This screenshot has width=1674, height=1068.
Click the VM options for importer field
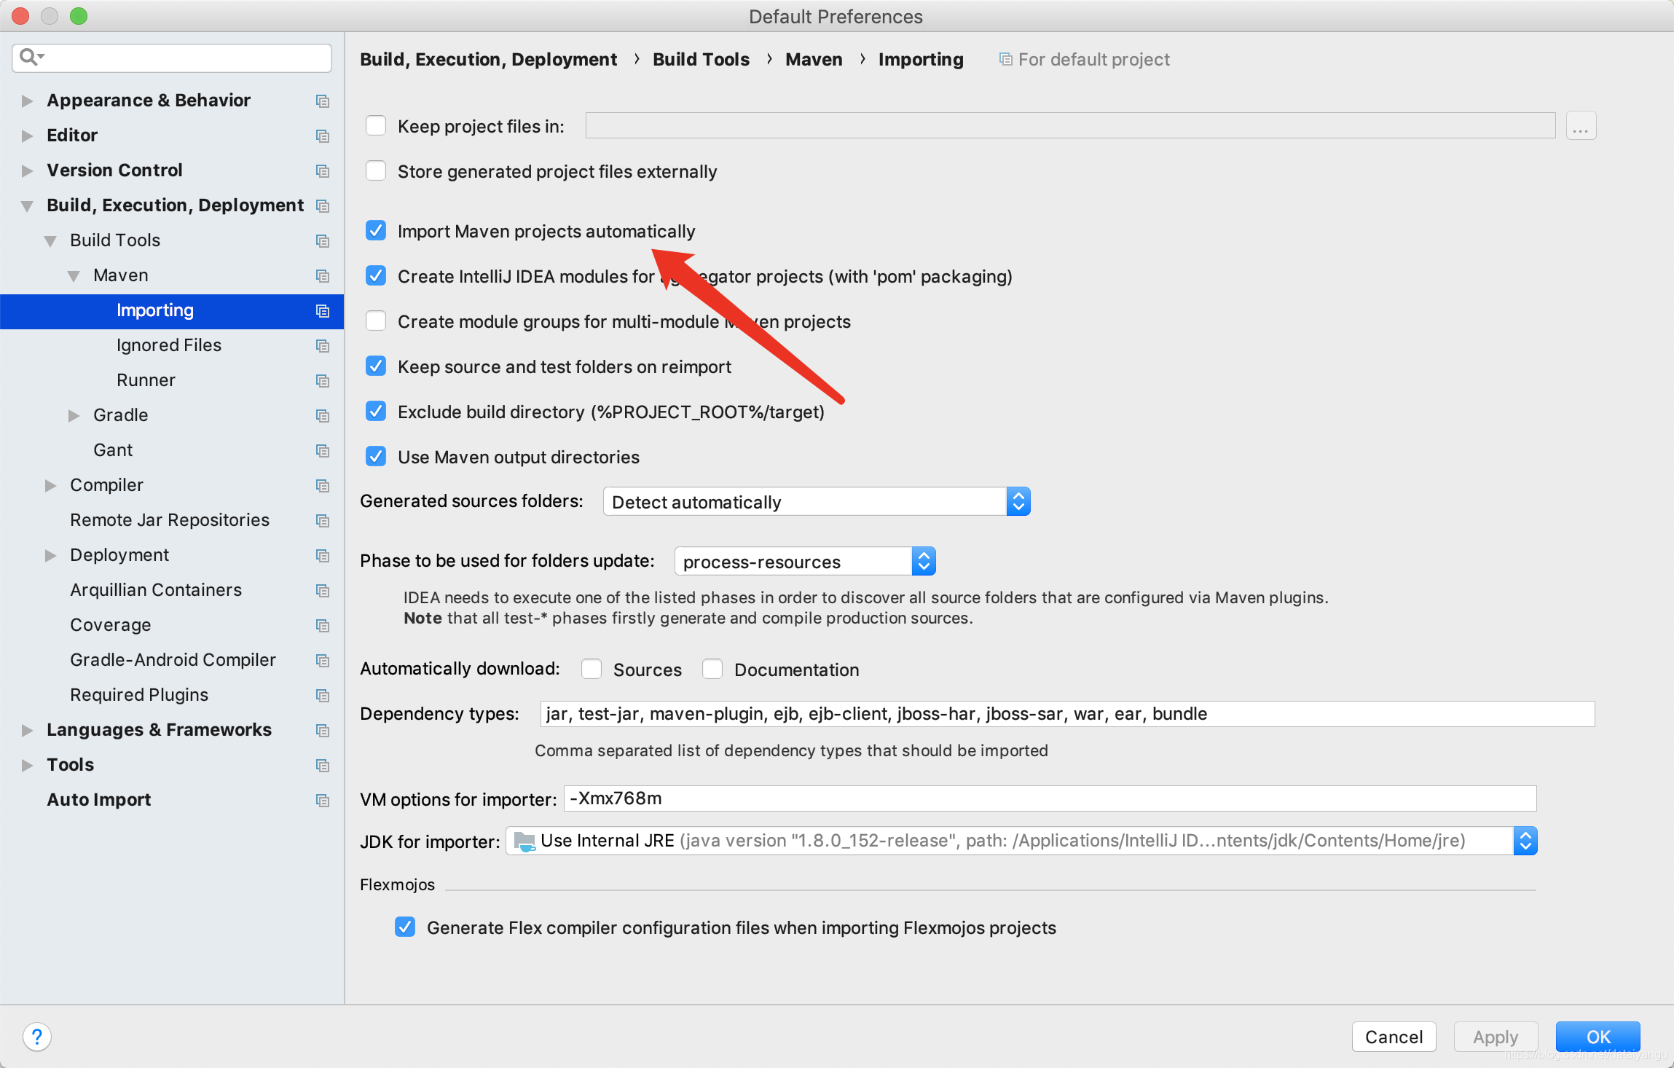pyautogui.click(x=1049, y=798)
